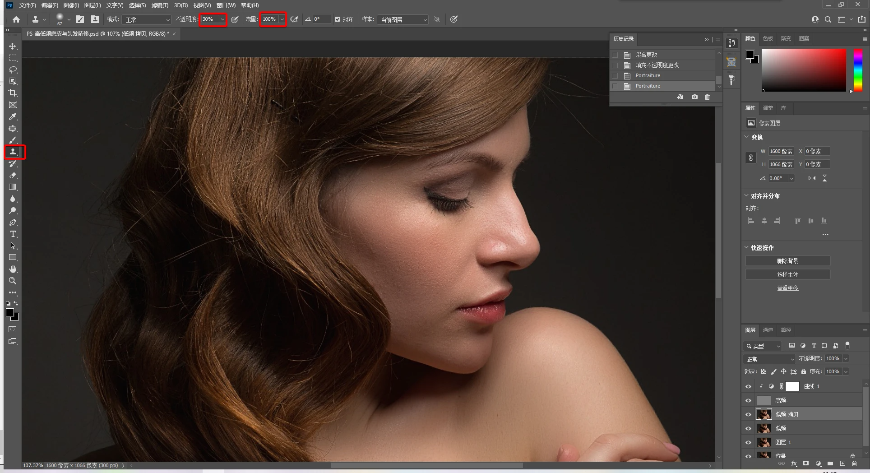Select the Lasso tool
This screenshot has height=473, width=870.
point(13,70)
